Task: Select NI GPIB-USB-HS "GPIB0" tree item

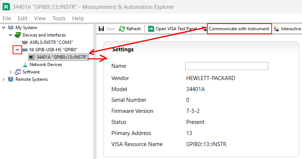Action: [54, 50]
